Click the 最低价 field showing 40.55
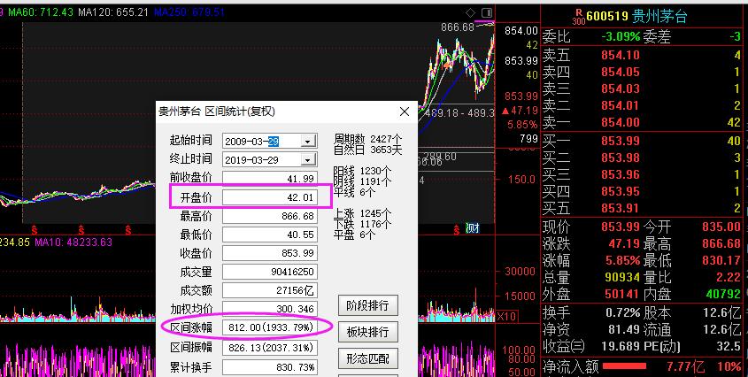Viewport: 748px width, 377px height. tap(269, 235)
